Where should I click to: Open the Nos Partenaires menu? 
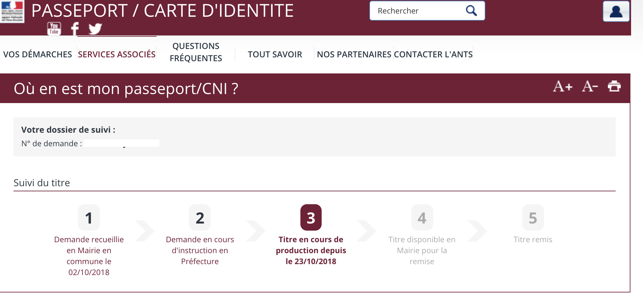pyautogui.click(x=354, y=54)
